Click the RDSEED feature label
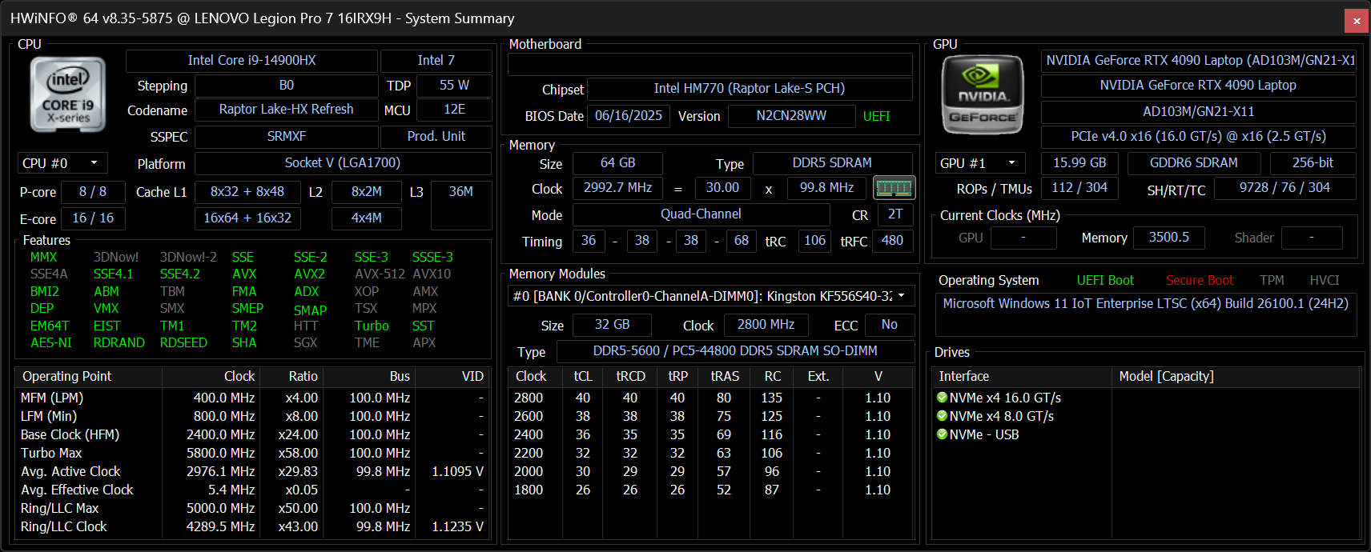Screen dimensions: 1371x552 click(183, 343)
